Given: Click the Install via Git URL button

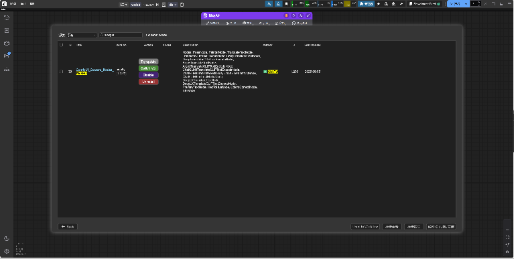Looking at the screenshot, I should [x=441, y=227].
